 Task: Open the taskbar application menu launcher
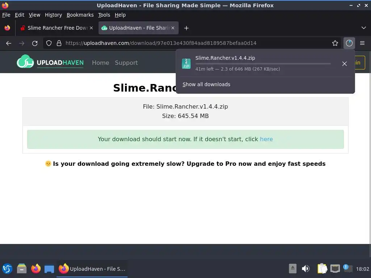coord(7,269)
